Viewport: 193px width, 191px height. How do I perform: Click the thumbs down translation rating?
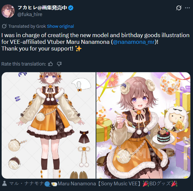[x=59, y=64]
